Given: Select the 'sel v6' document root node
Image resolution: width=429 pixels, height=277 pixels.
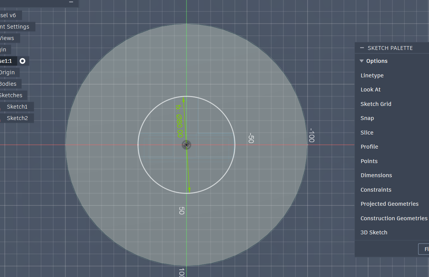Looking at the screenshot, I should click(8, 15).
